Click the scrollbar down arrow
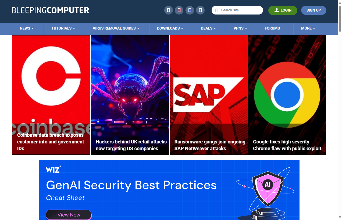The height and width of the screenshot is (220, 342). (340, 217)
